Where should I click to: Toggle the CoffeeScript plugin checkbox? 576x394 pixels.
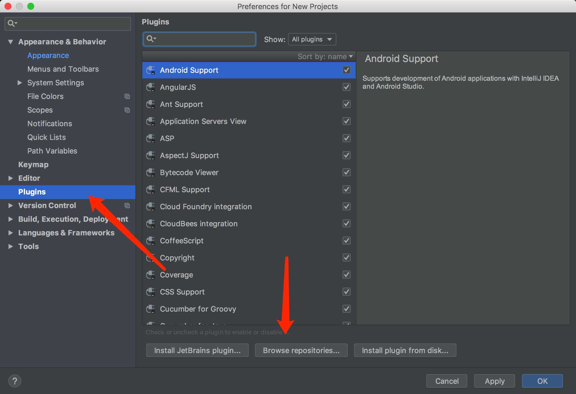pyautogui.click(x=347, y=240)
